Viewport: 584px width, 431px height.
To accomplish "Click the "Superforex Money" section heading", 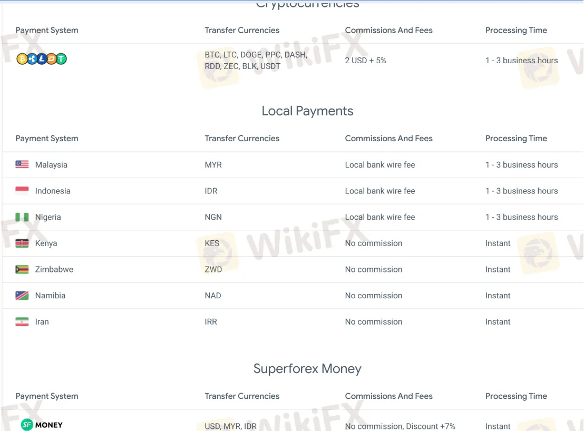I will point(307,369).
